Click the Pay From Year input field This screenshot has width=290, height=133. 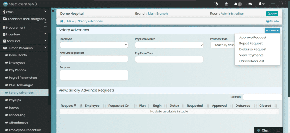pos(169,59)
